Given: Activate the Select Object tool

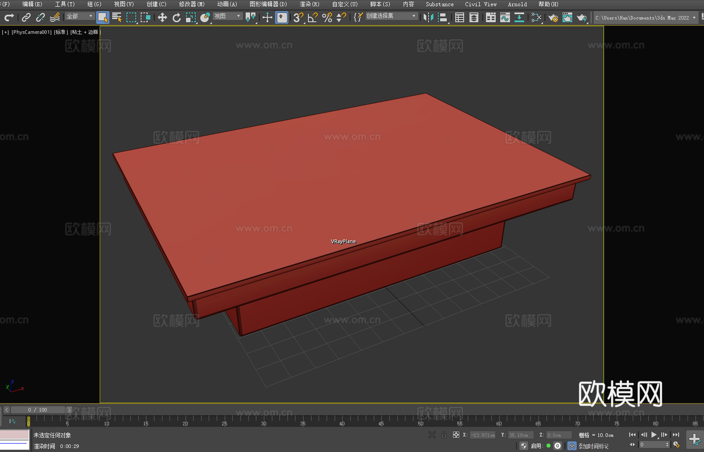Looking at the screenshot, I should 103,17.
